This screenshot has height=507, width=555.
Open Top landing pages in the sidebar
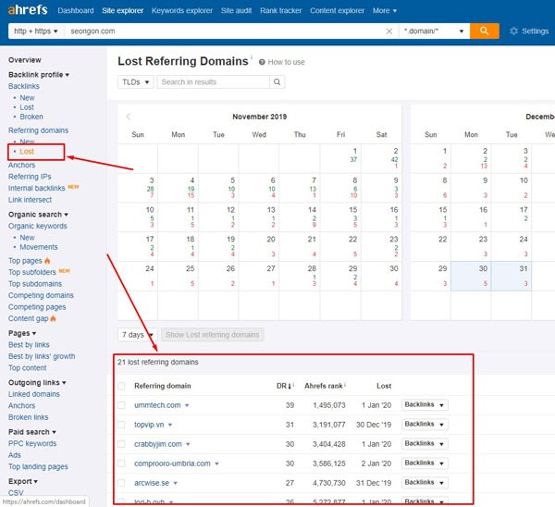click(38, 466)
